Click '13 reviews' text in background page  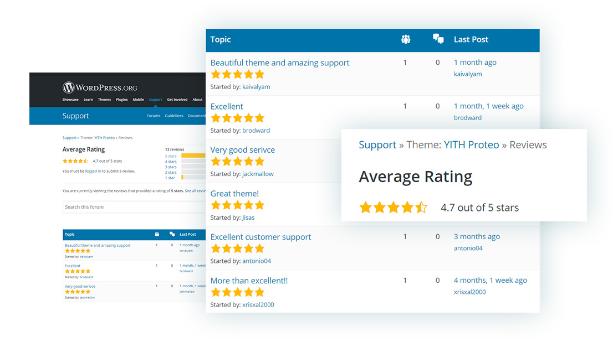175,149
